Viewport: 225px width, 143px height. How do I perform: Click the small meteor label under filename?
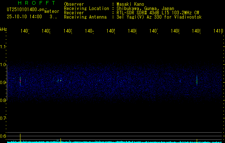[x=52, y=11]
